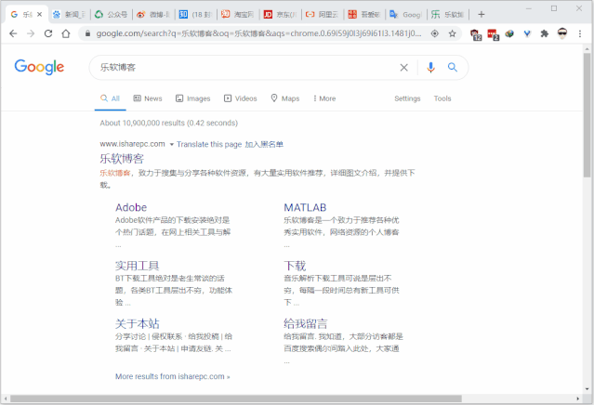Viewport: 594px width, 405px height.
Task: Select the Images search filter
Action: point(192,98)
